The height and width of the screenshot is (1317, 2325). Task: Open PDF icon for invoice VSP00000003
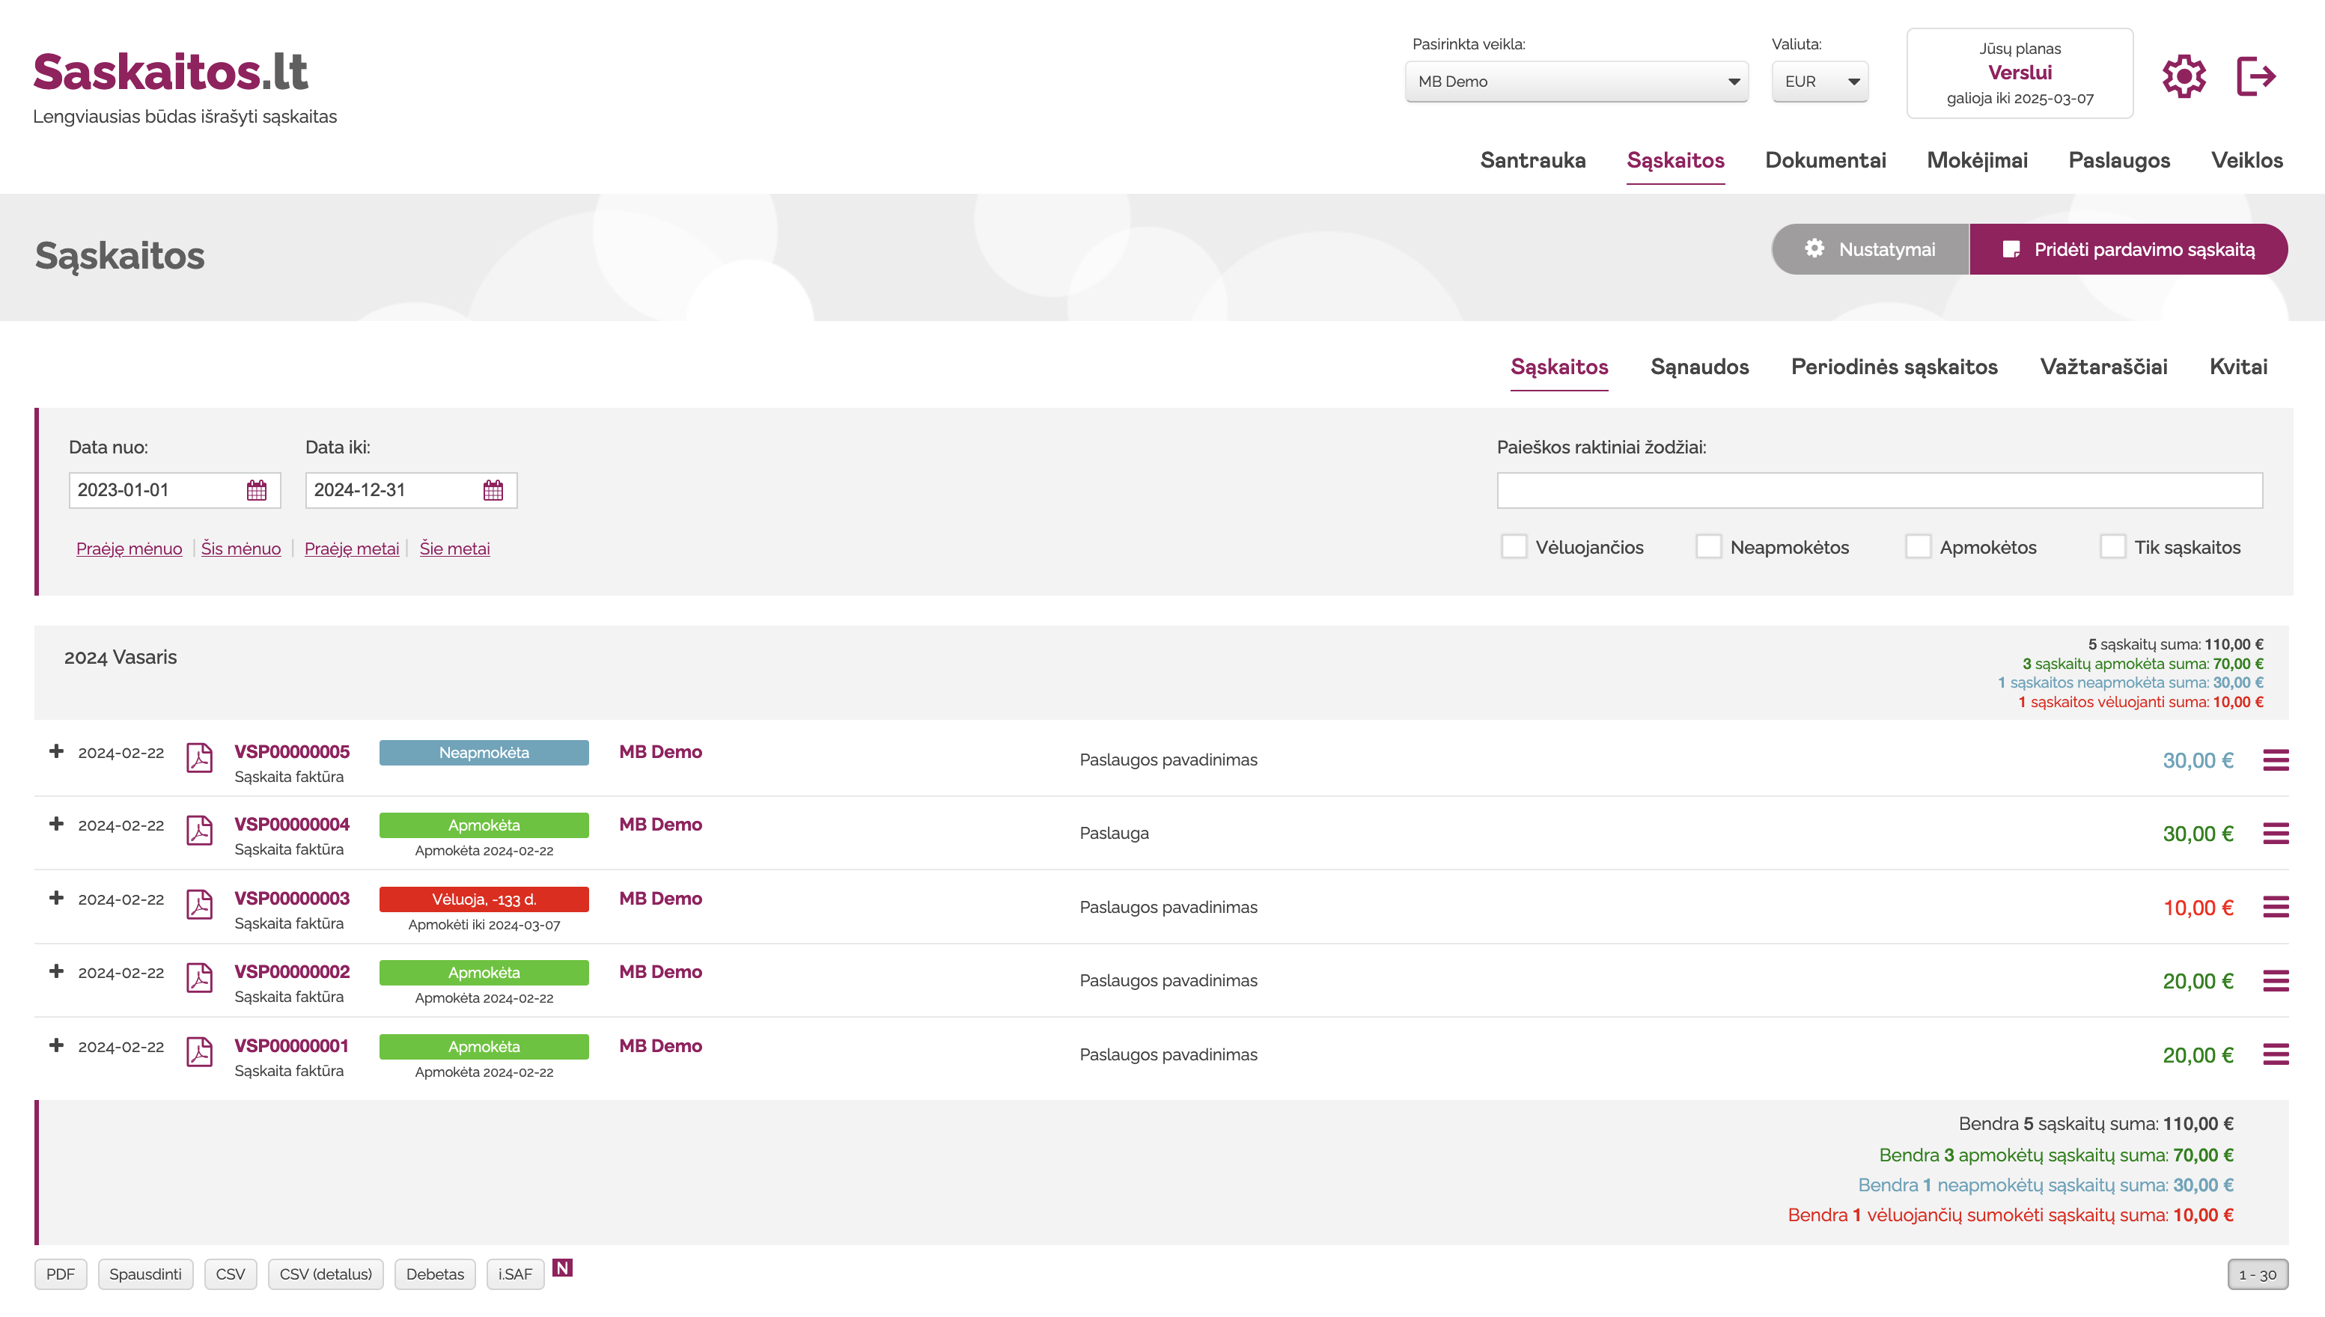click(199, 905)
